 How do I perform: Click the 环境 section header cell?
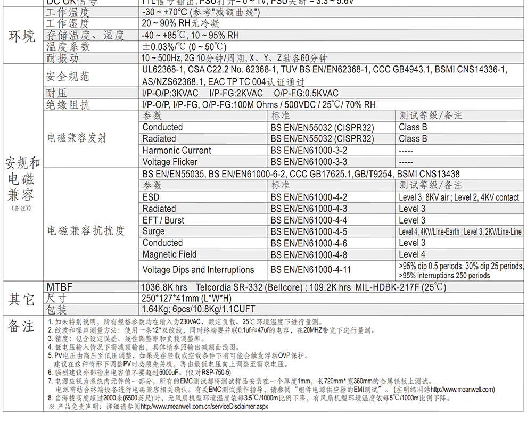pos(22,36)
